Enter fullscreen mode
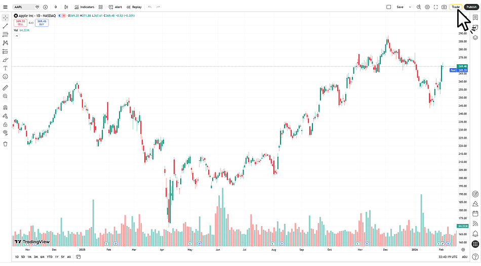Screen dimensions: 481x266 [x=435, y=7]
